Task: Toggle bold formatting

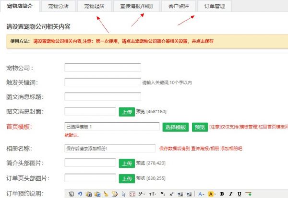Action: (222, 194)
